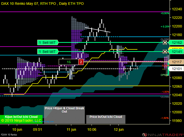Cancel the Sell MIT order at 12141
Image resolution: width=184 pixels, height=137 pixels.
pos(165,52)
